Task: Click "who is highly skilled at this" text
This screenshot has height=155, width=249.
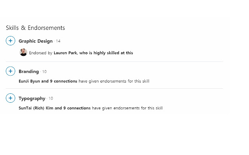Action: pyautogui.click(x=106, y=53)
